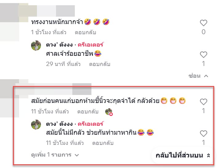
Task: Click the small creator-liked avatar badge
Action: pyautogui.click(x=109, y=112)
